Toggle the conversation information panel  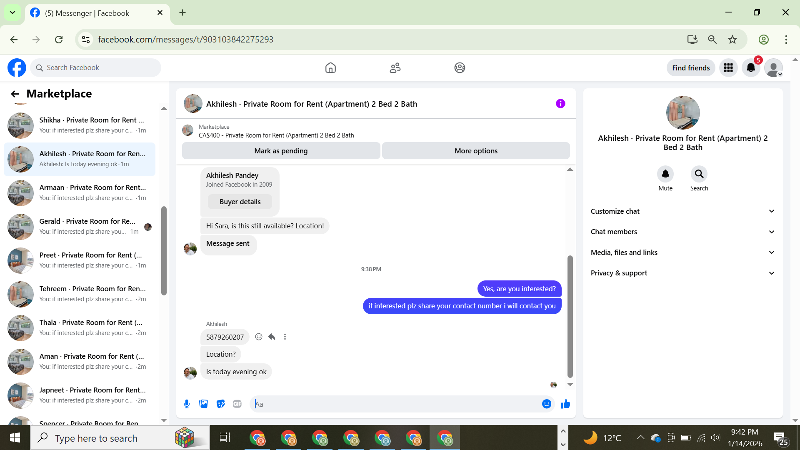[560, 104]
